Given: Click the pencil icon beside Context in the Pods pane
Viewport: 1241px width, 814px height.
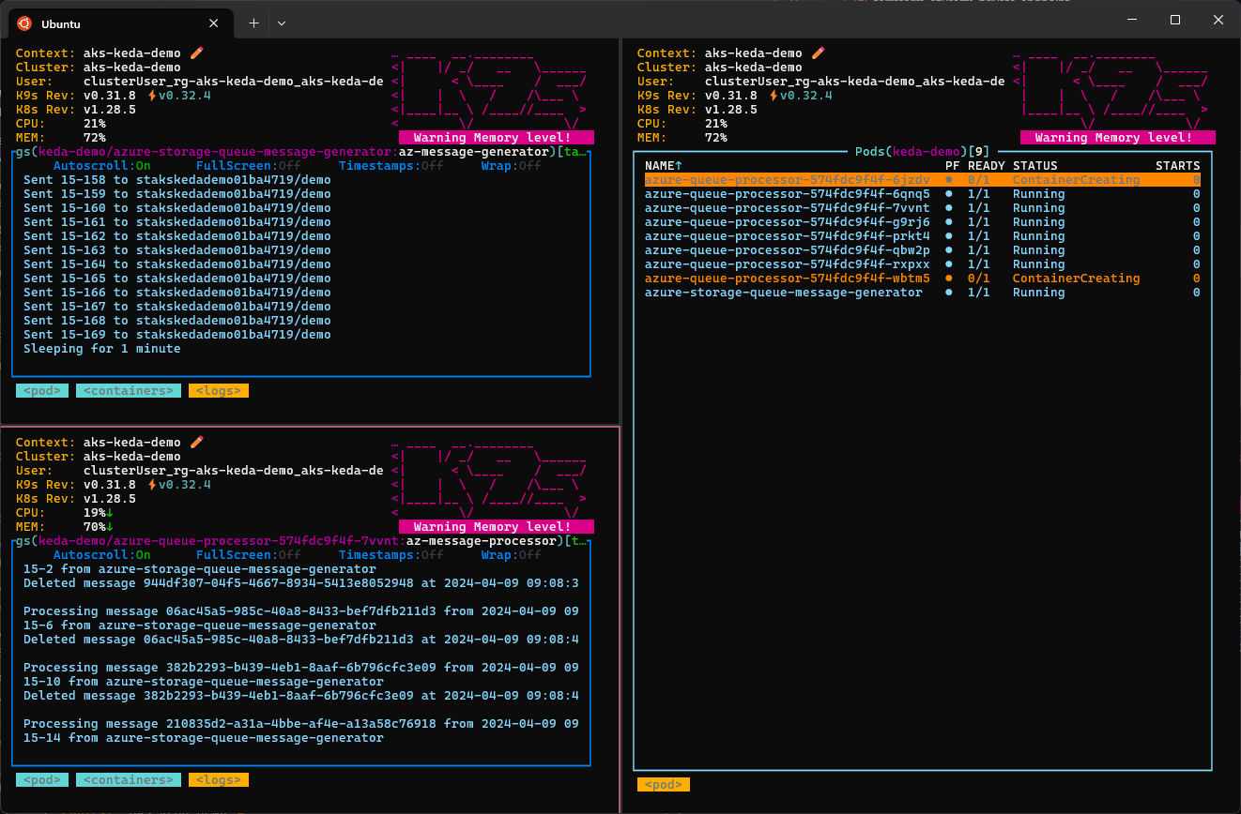Looking at the screenshot, I should (818, 53).
